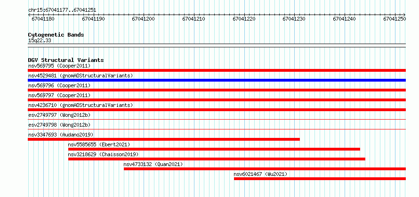
Task: Click the red bar for nsv5585655
Action: click(214, 149)
